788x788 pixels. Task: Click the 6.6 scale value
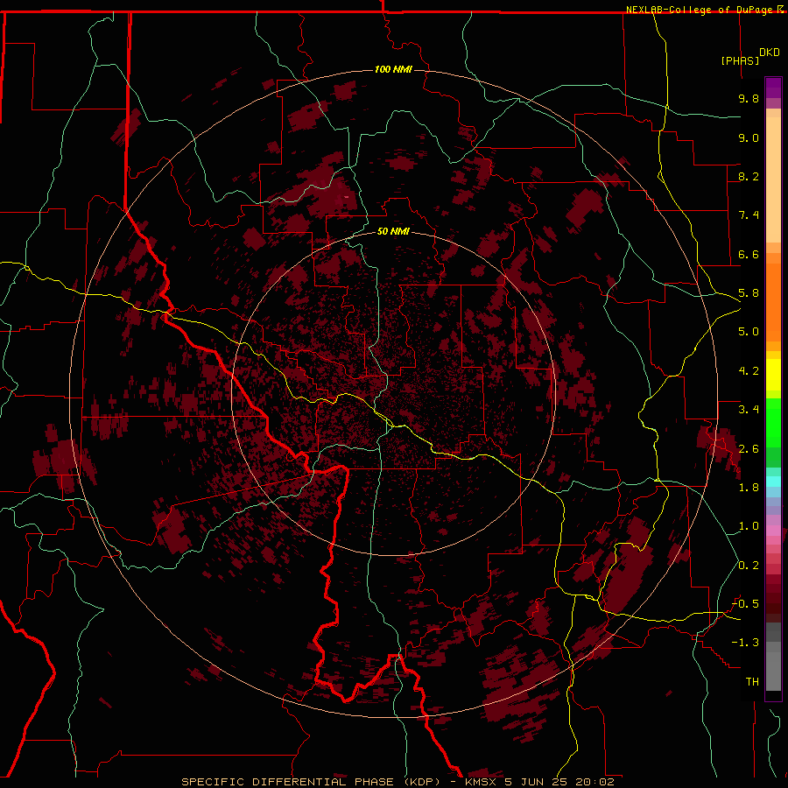pyautogui.click(x=749, y=254)
